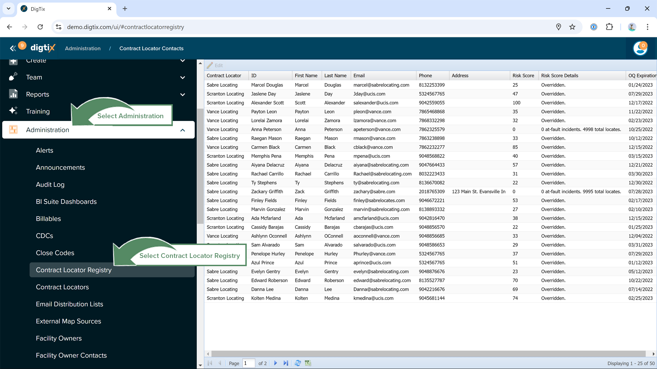Open Audit Log menu item
657x369 pixels.
coord(50,184)
